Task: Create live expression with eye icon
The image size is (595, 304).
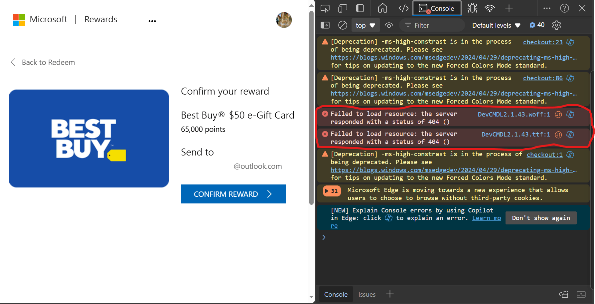Action: coord(389,25)
